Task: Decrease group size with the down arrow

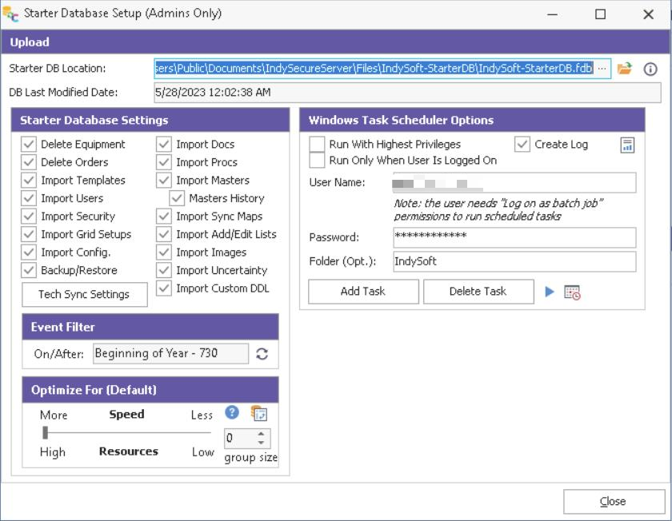Action: (261, 443)
